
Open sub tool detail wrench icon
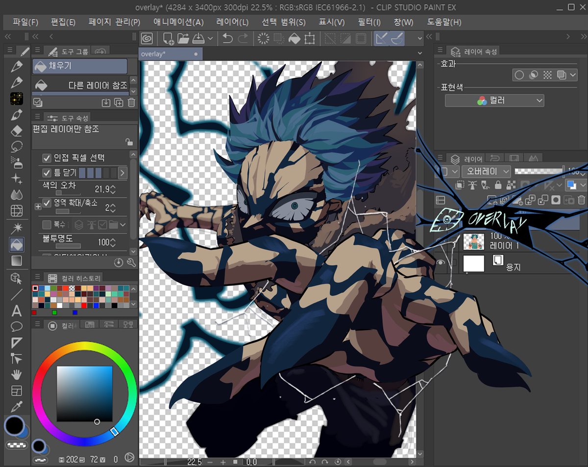pos(131,262)
